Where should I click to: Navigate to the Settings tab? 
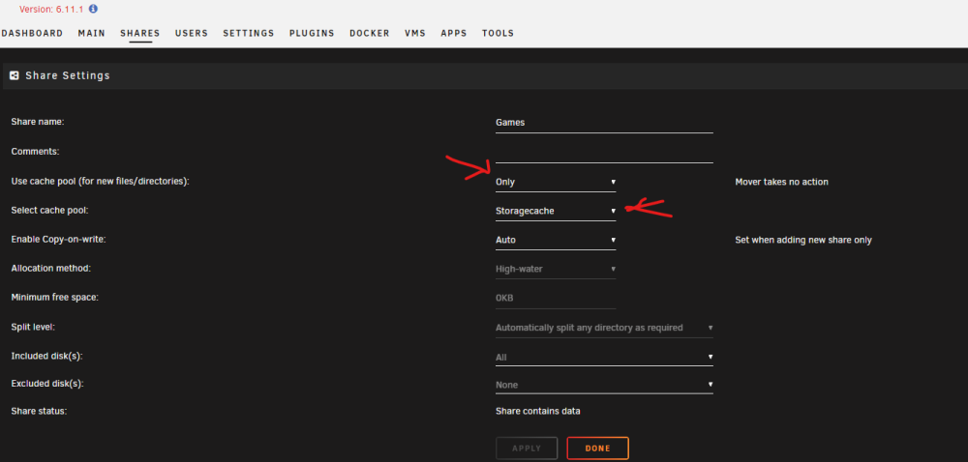[x=249, y=33]
